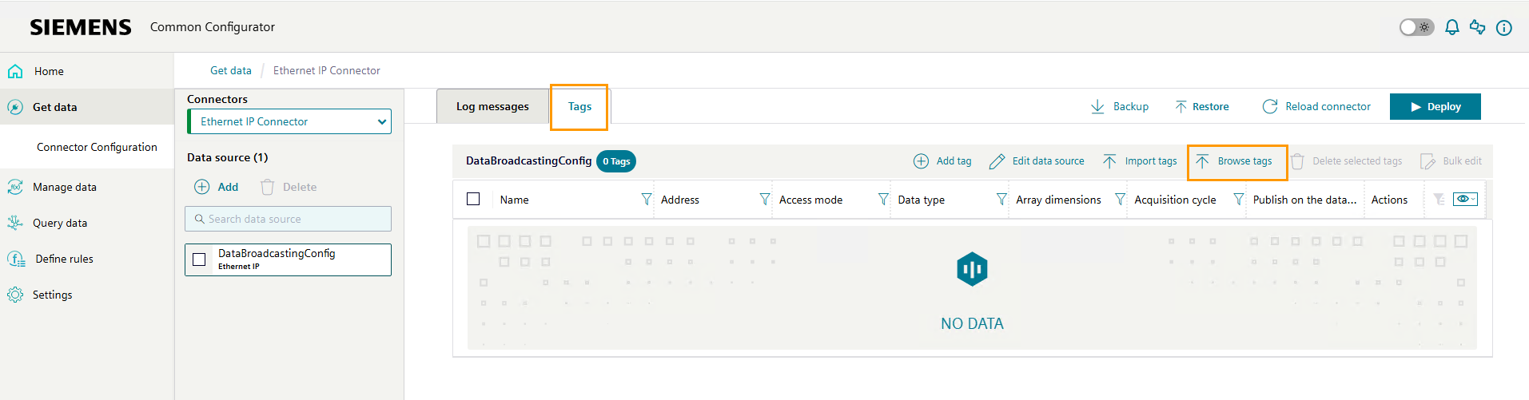
Task: Click the Access mode column header
Action: pos(810,200)
